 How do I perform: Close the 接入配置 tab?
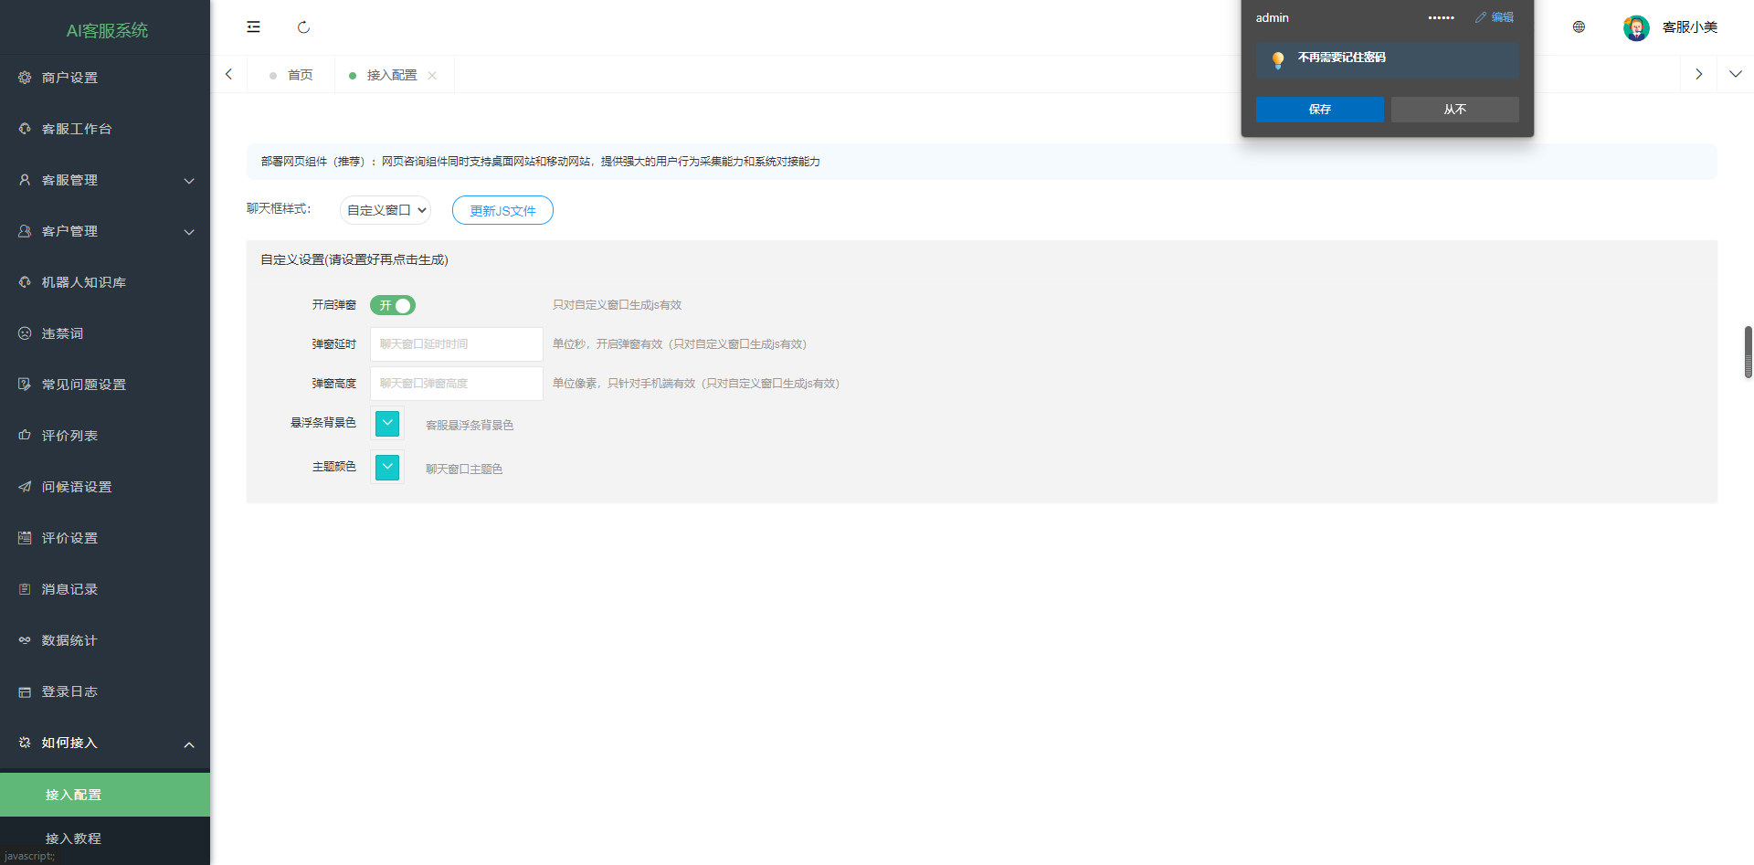coord(432,76)
